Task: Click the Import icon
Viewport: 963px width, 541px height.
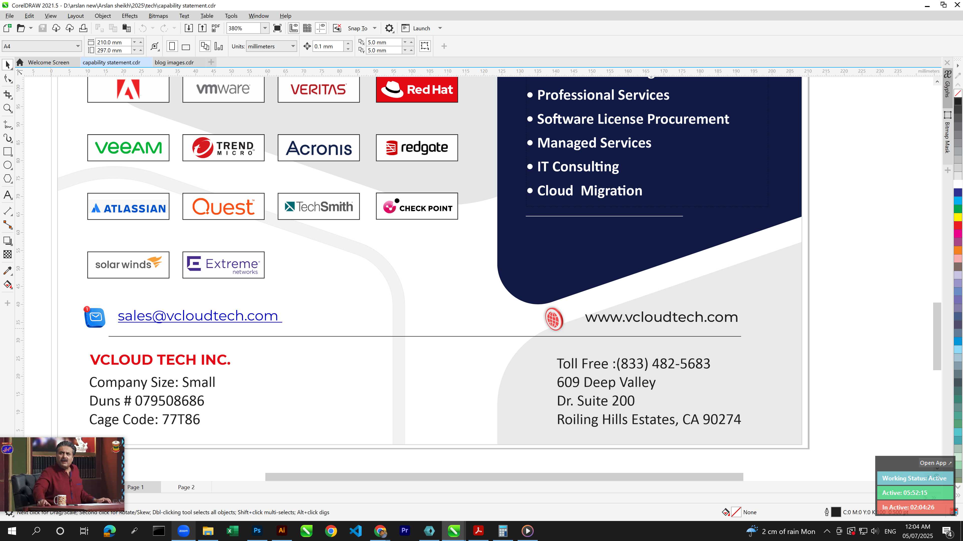Action: [189, 28]
